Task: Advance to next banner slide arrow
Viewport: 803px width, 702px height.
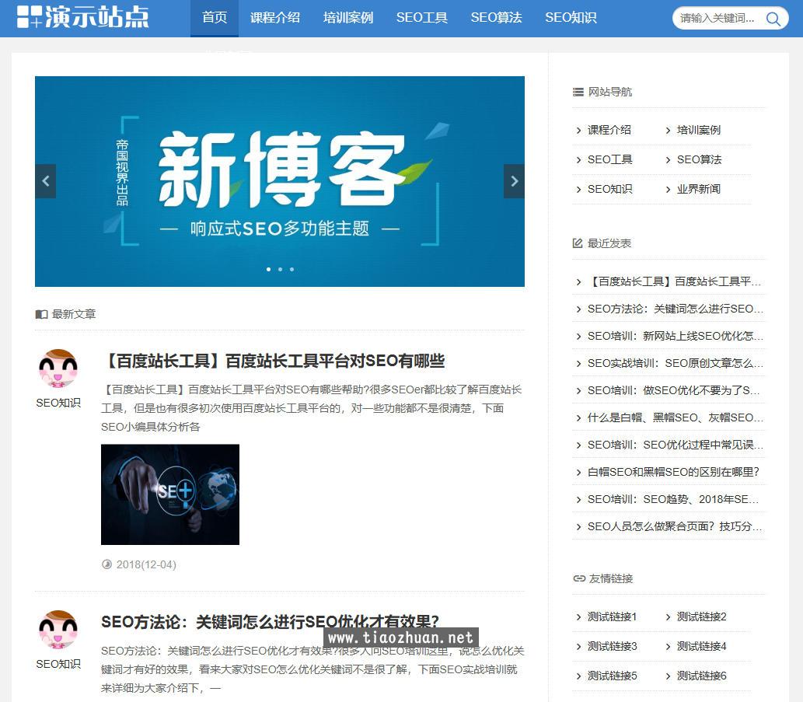Action: click(514, 181)
